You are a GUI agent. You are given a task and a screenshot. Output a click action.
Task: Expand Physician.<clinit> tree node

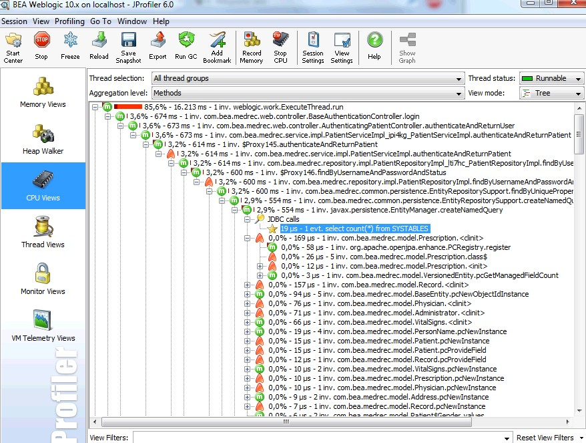pyautogui.click(x=247, y=303)
